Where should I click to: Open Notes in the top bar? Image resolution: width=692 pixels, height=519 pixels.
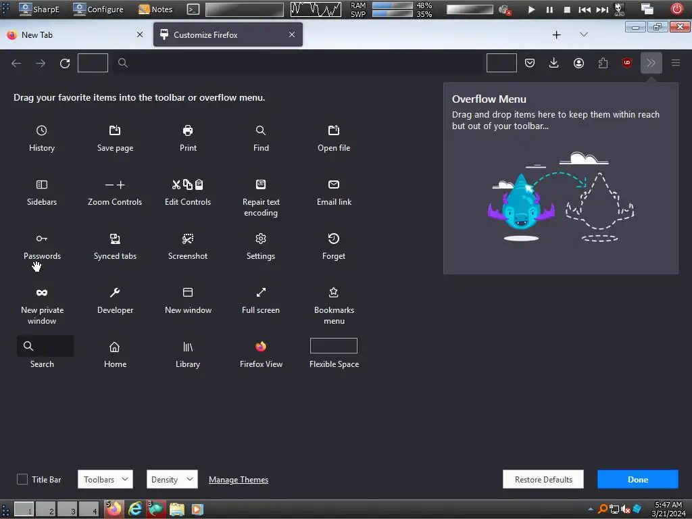coord(156,9)
